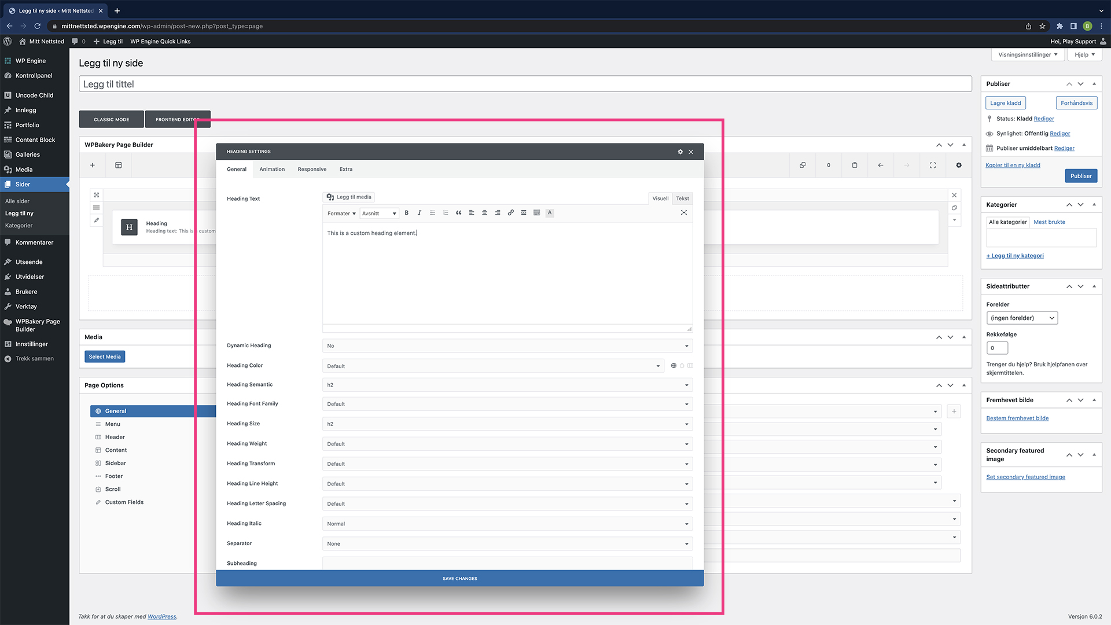This screenshot has height=625, width=1111.
Task: Open the Heading Italic dropdown
Action: pyautogui.click(x=507, y=524)
